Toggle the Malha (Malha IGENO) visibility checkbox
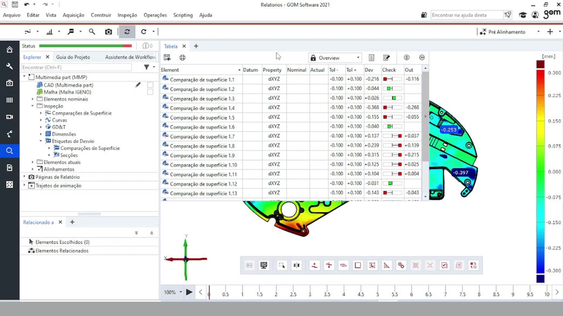The image size is (563, 316). 150,92
